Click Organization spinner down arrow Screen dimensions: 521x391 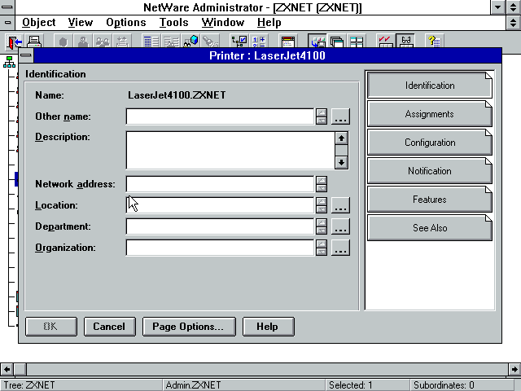click(x=322, y=252)
